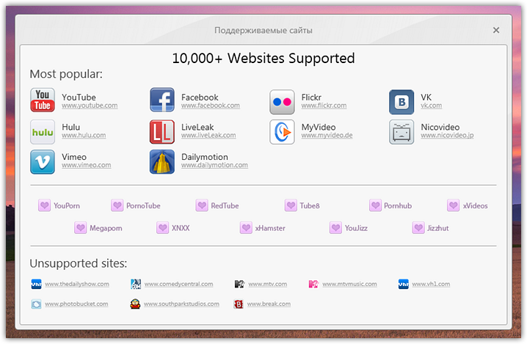Close the Поддерживаемые сайты dialog
Screen dimensions: 527x344
point(496,30)
